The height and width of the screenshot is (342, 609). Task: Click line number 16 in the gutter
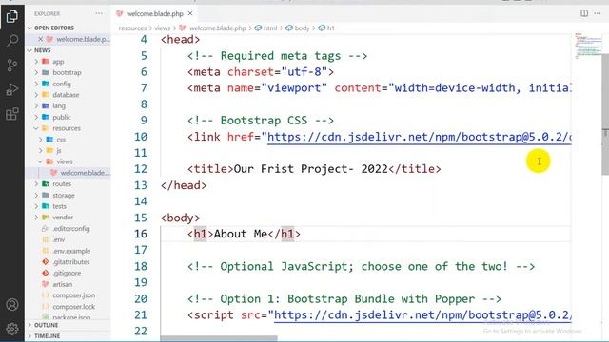coord(141,235)
